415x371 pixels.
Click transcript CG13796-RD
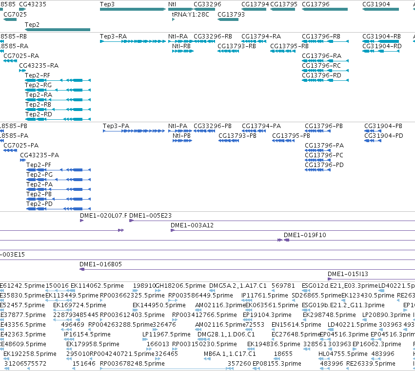point(325,80)
